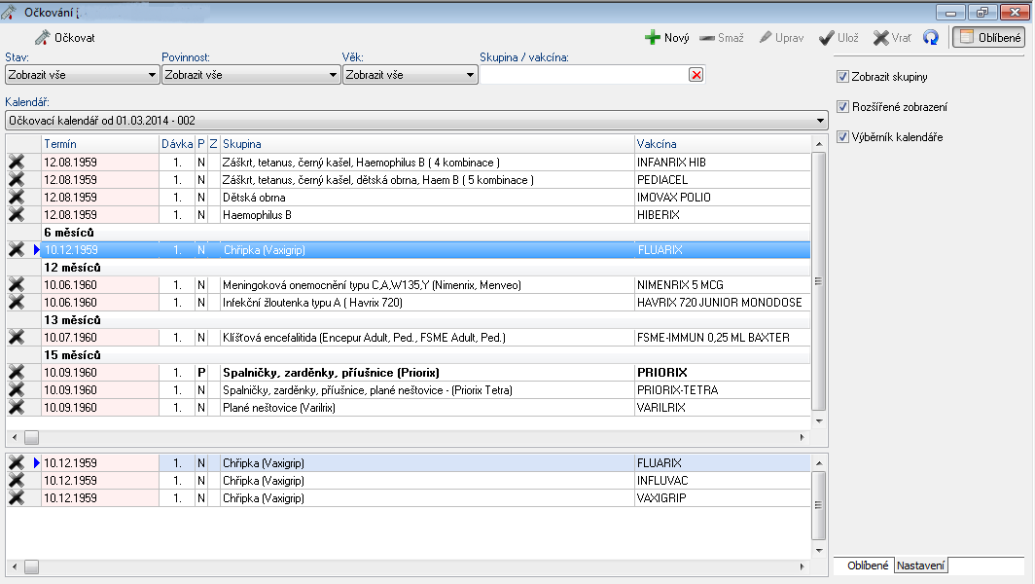Click the blue refresh icon

(931, 38)
